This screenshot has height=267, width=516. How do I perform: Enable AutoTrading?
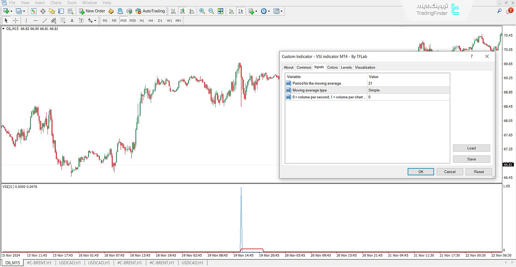tap(150, 11)
